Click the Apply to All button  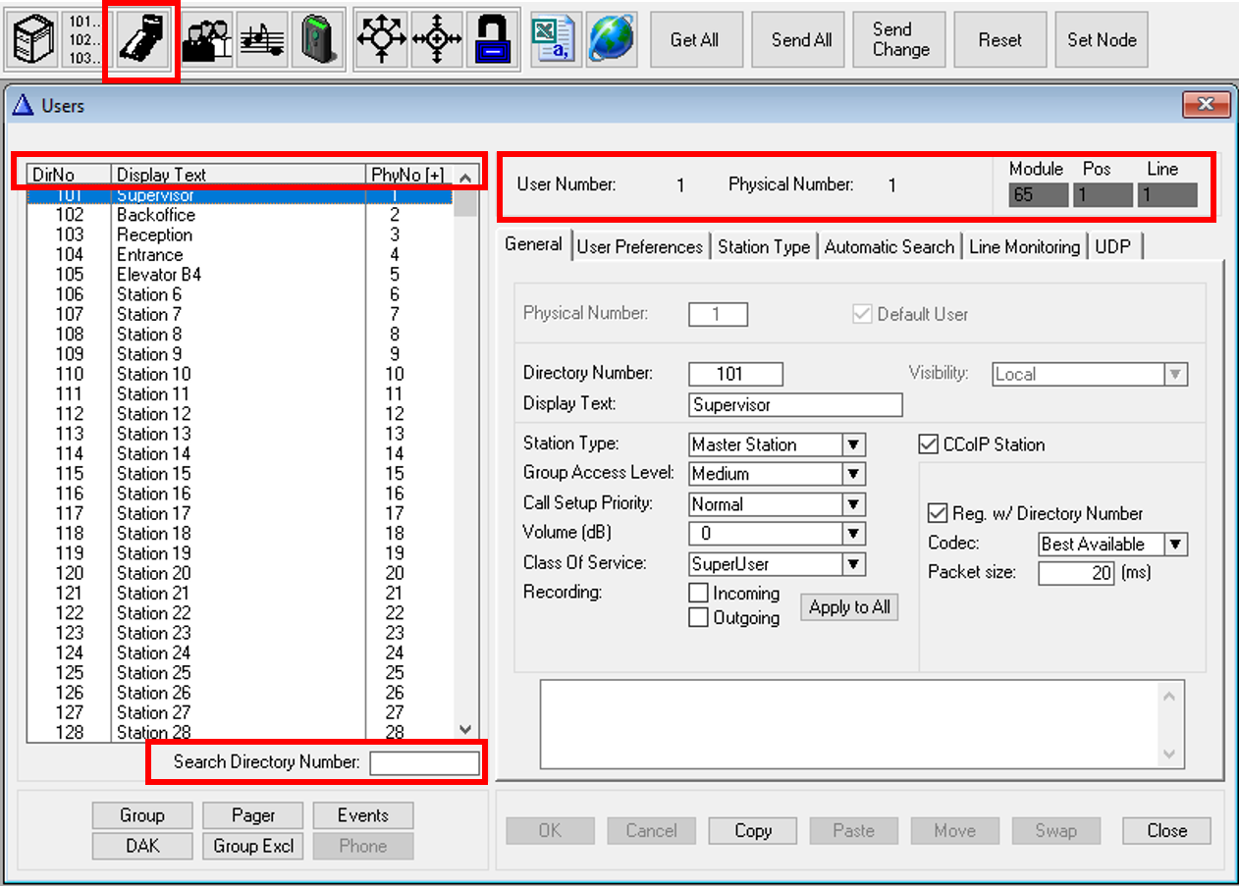pyautogui.click(x=849, y=607)
